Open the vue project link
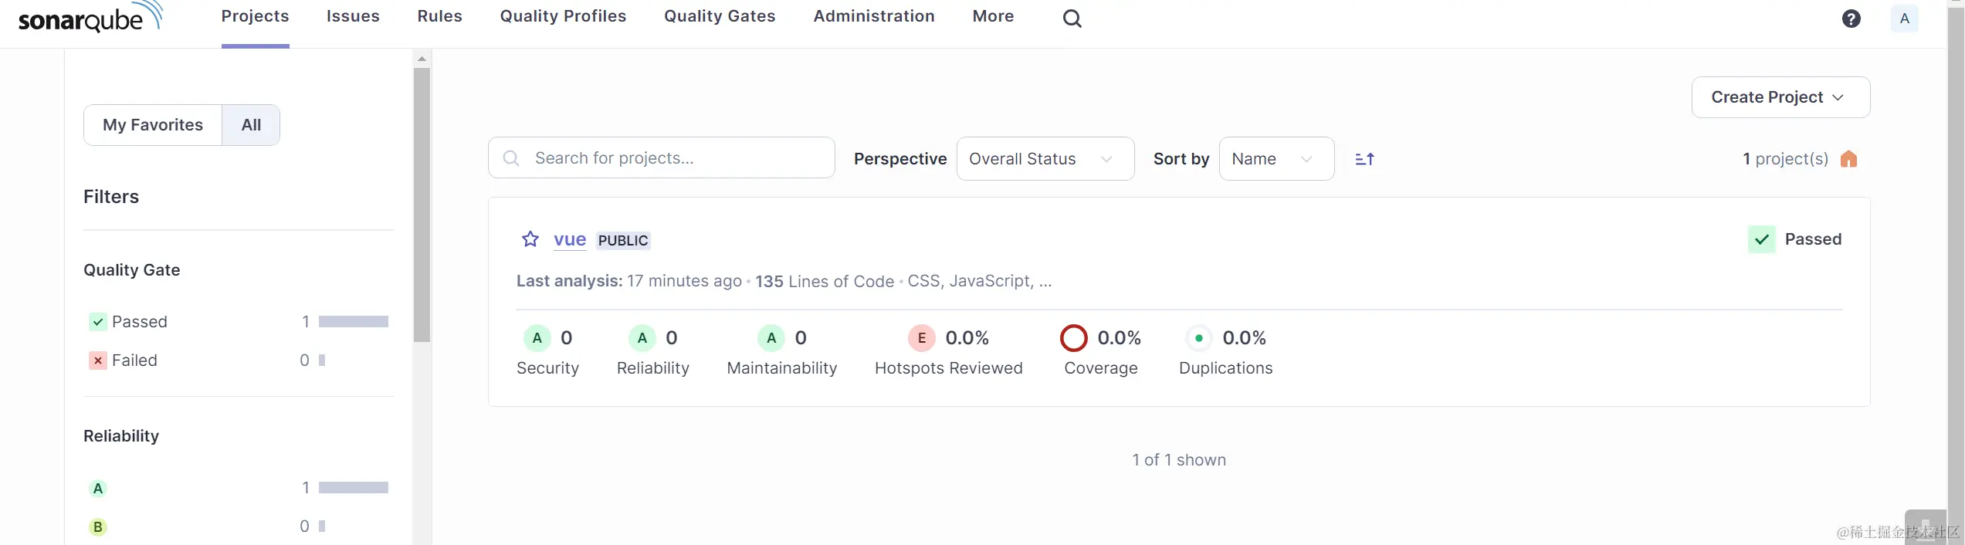 click(570, 239)
